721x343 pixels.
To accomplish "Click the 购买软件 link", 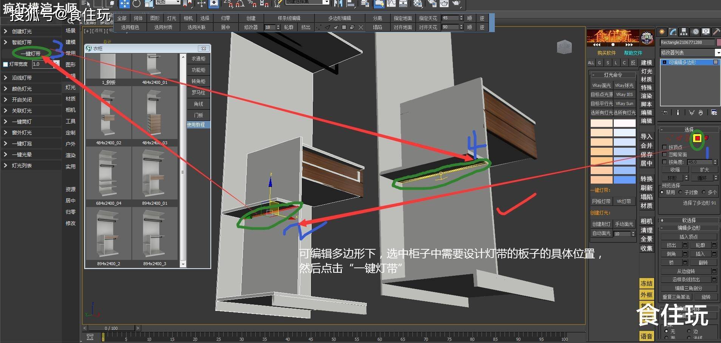I will coord(607,53).
